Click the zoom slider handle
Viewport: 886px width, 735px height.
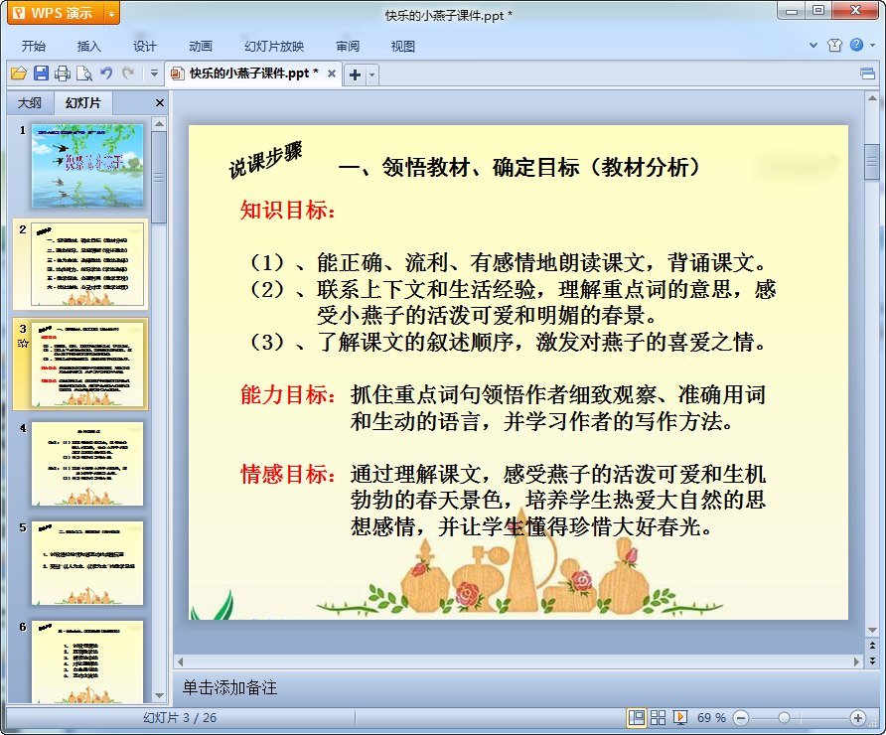point(784,717)
